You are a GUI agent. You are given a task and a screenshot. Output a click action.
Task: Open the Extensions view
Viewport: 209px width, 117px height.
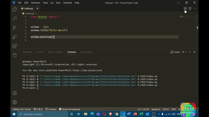click(x=15, y=46)
